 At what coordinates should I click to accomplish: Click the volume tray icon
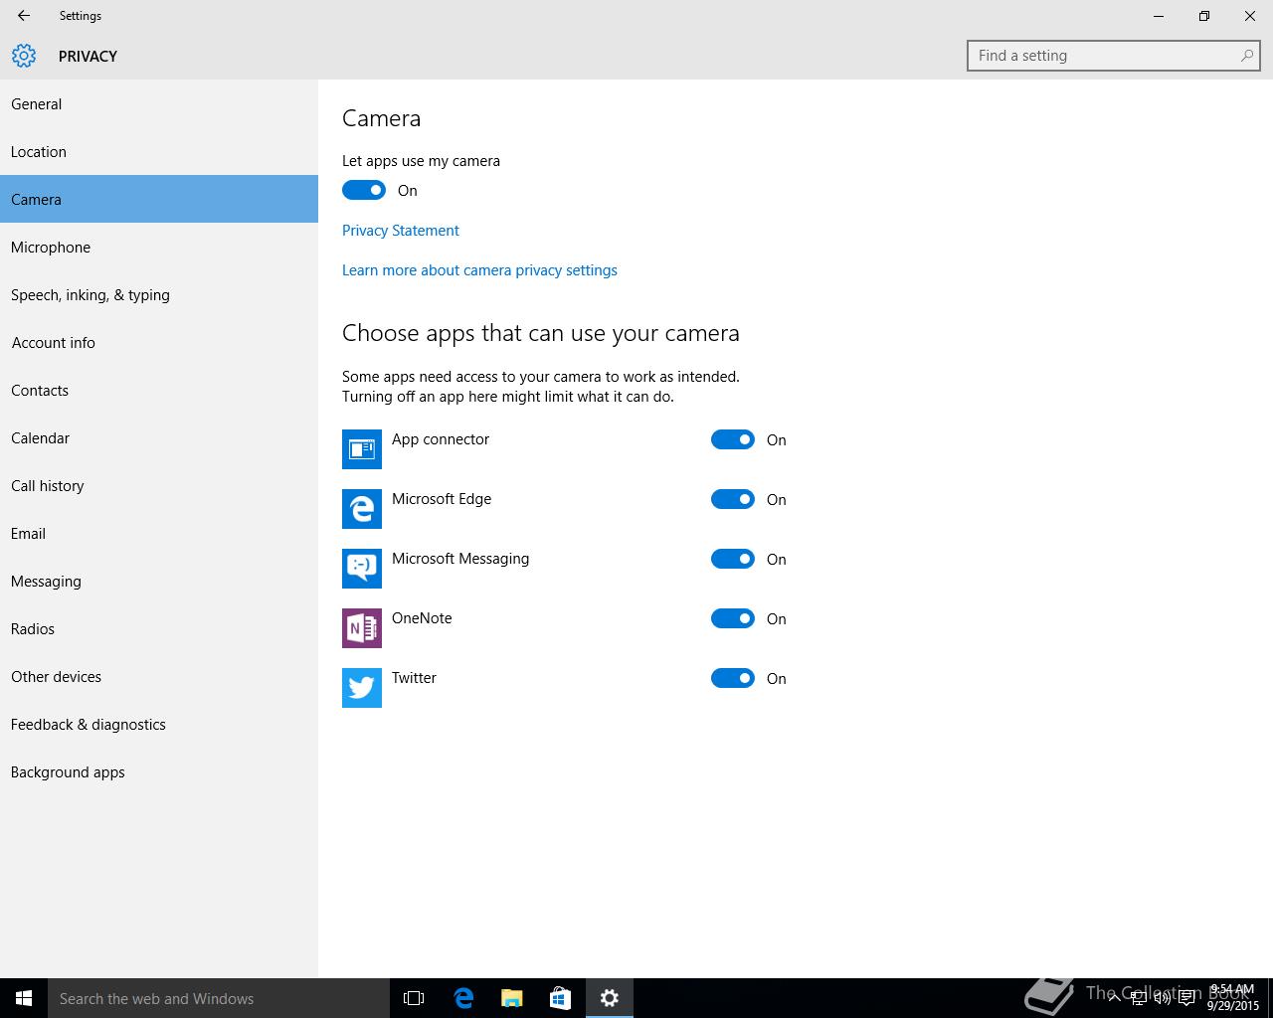[x=1163, y=998]
